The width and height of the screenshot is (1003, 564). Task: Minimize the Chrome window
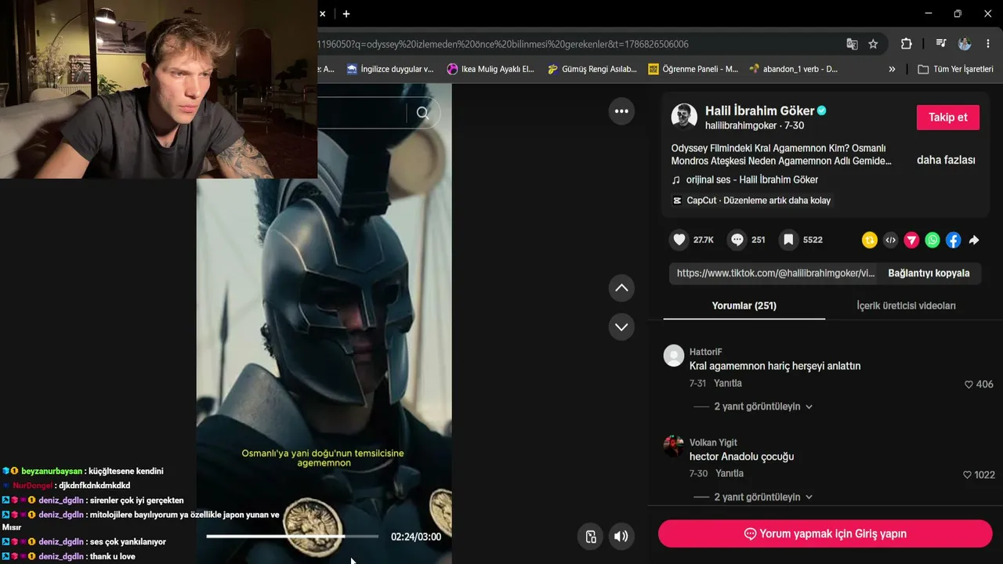coord(929,13)
